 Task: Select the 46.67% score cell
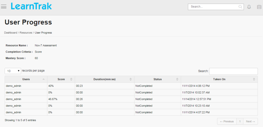point(61,99)
